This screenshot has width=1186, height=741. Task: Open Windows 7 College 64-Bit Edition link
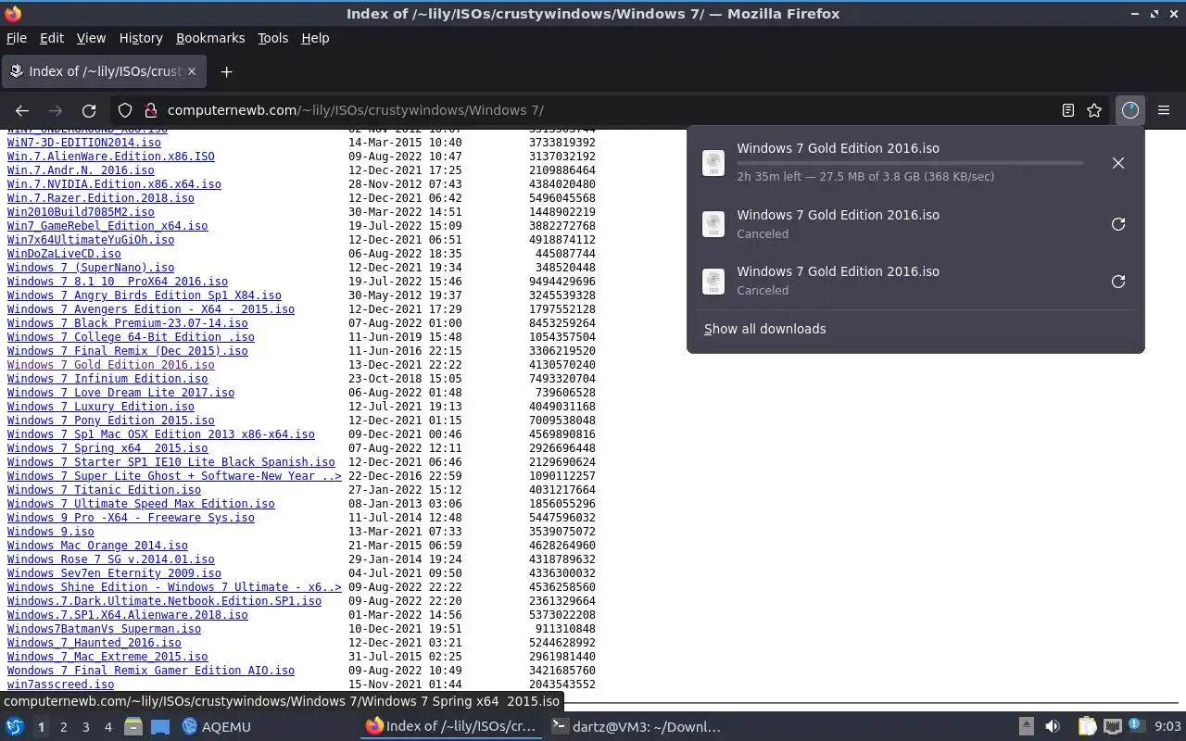click(131, 337)
